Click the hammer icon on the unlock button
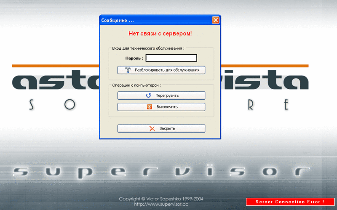Viewport: 337px width, 210px height. click(x=128, y=70)
